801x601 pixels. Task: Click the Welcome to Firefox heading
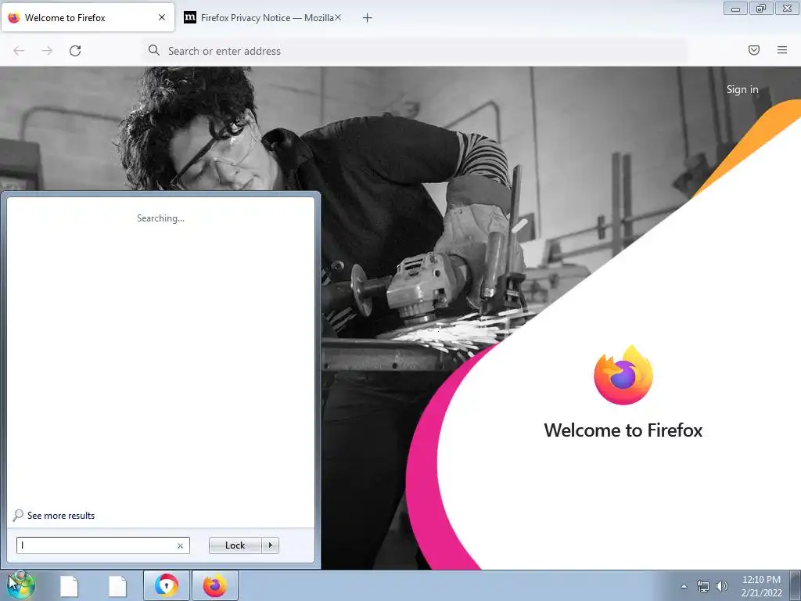[x=623, y=430]
